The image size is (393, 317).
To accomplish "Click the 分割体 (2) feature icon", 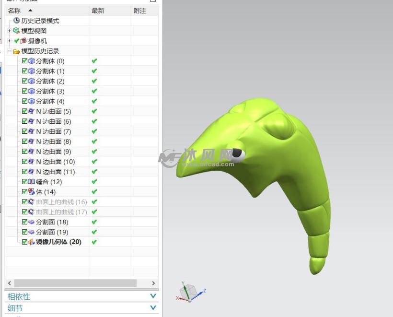I will 32,81.
